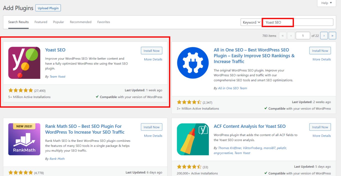
Task: Click Last Updated: 5 days ago text
Action: point(313,166)
